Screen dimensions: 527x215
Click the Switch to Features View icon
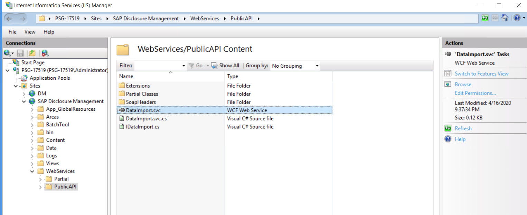[x=448, y=74]
